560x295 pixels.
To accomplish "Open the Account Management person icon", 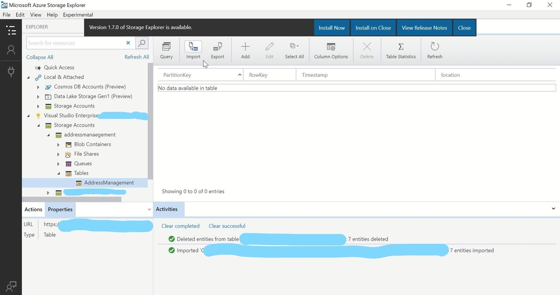I will (x=11, y=50).
